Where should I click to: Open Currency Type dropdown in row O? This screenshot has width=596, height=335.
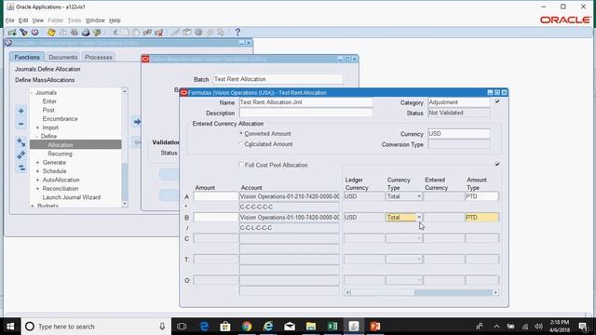[x=419, y=280]
